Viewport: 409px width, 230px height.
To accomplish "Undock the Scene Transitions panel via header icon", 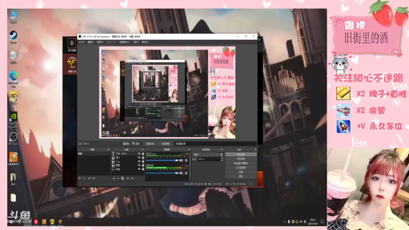I will pyautogui.click(x=222, y=149).
